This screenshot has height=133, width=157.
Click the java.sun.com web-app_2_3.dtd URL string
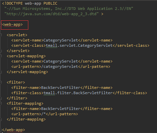[x=51, y=14]
